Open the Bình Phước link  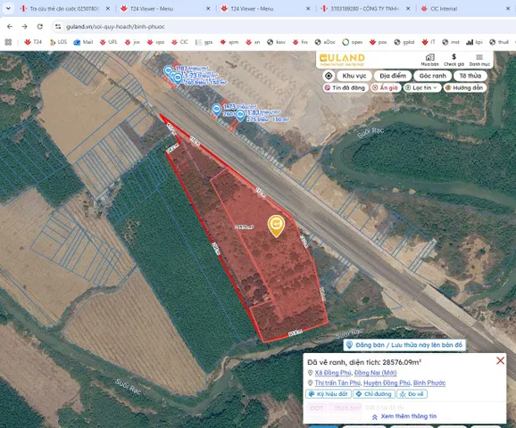click(429, 383)
